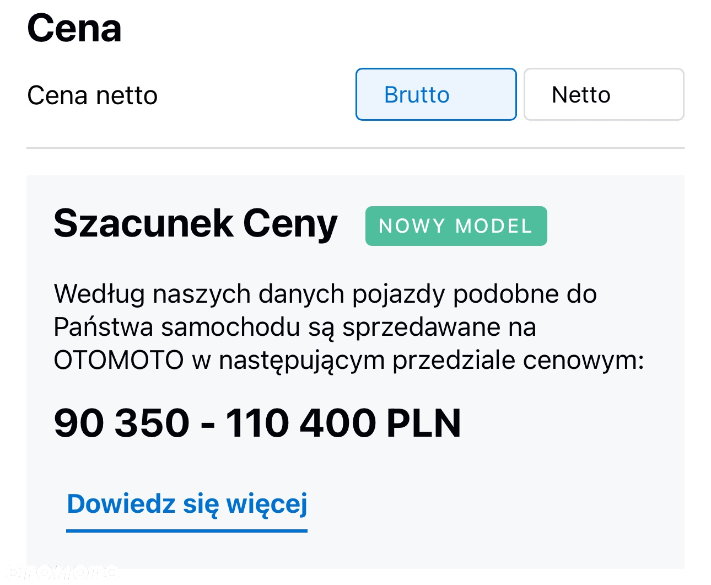This screenshot has height=585, width=711.
Task: Click the "Szacunek Ceny" heading
Action: [x=195, y=224]
